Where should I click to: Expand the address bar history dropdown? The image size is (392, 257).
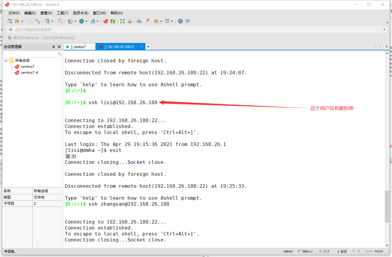coord(384,30)
